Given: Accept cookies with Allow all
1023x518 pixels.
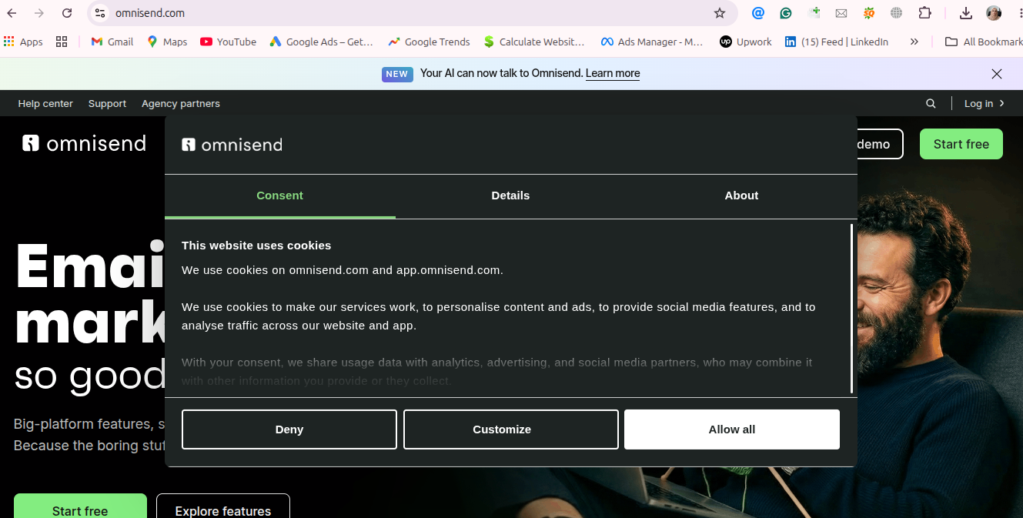Looking at the screenshot, I should click(x=732, y=429).
